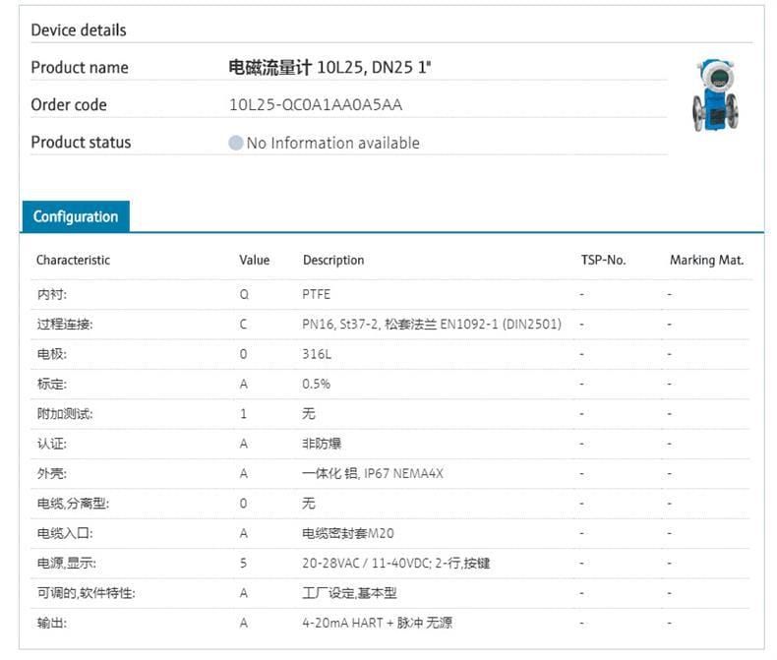Click the 4-20mA HART output description
The image size is (777, 660).
point(377,623)
